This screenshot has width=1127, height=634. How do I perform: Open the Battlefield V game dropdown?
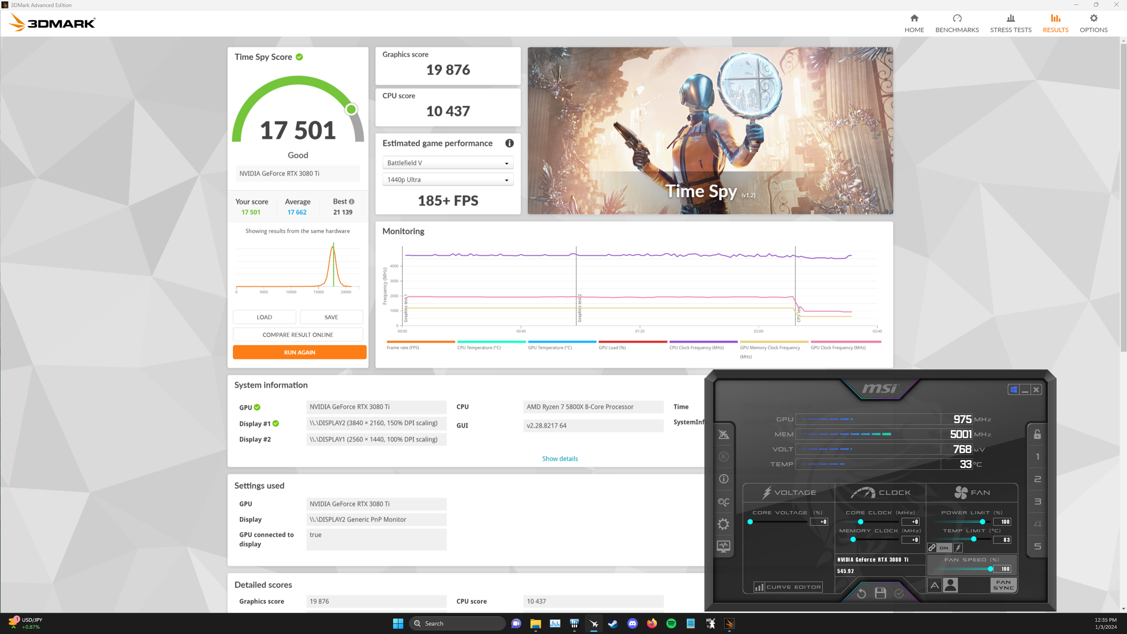(x=448, y=163)
